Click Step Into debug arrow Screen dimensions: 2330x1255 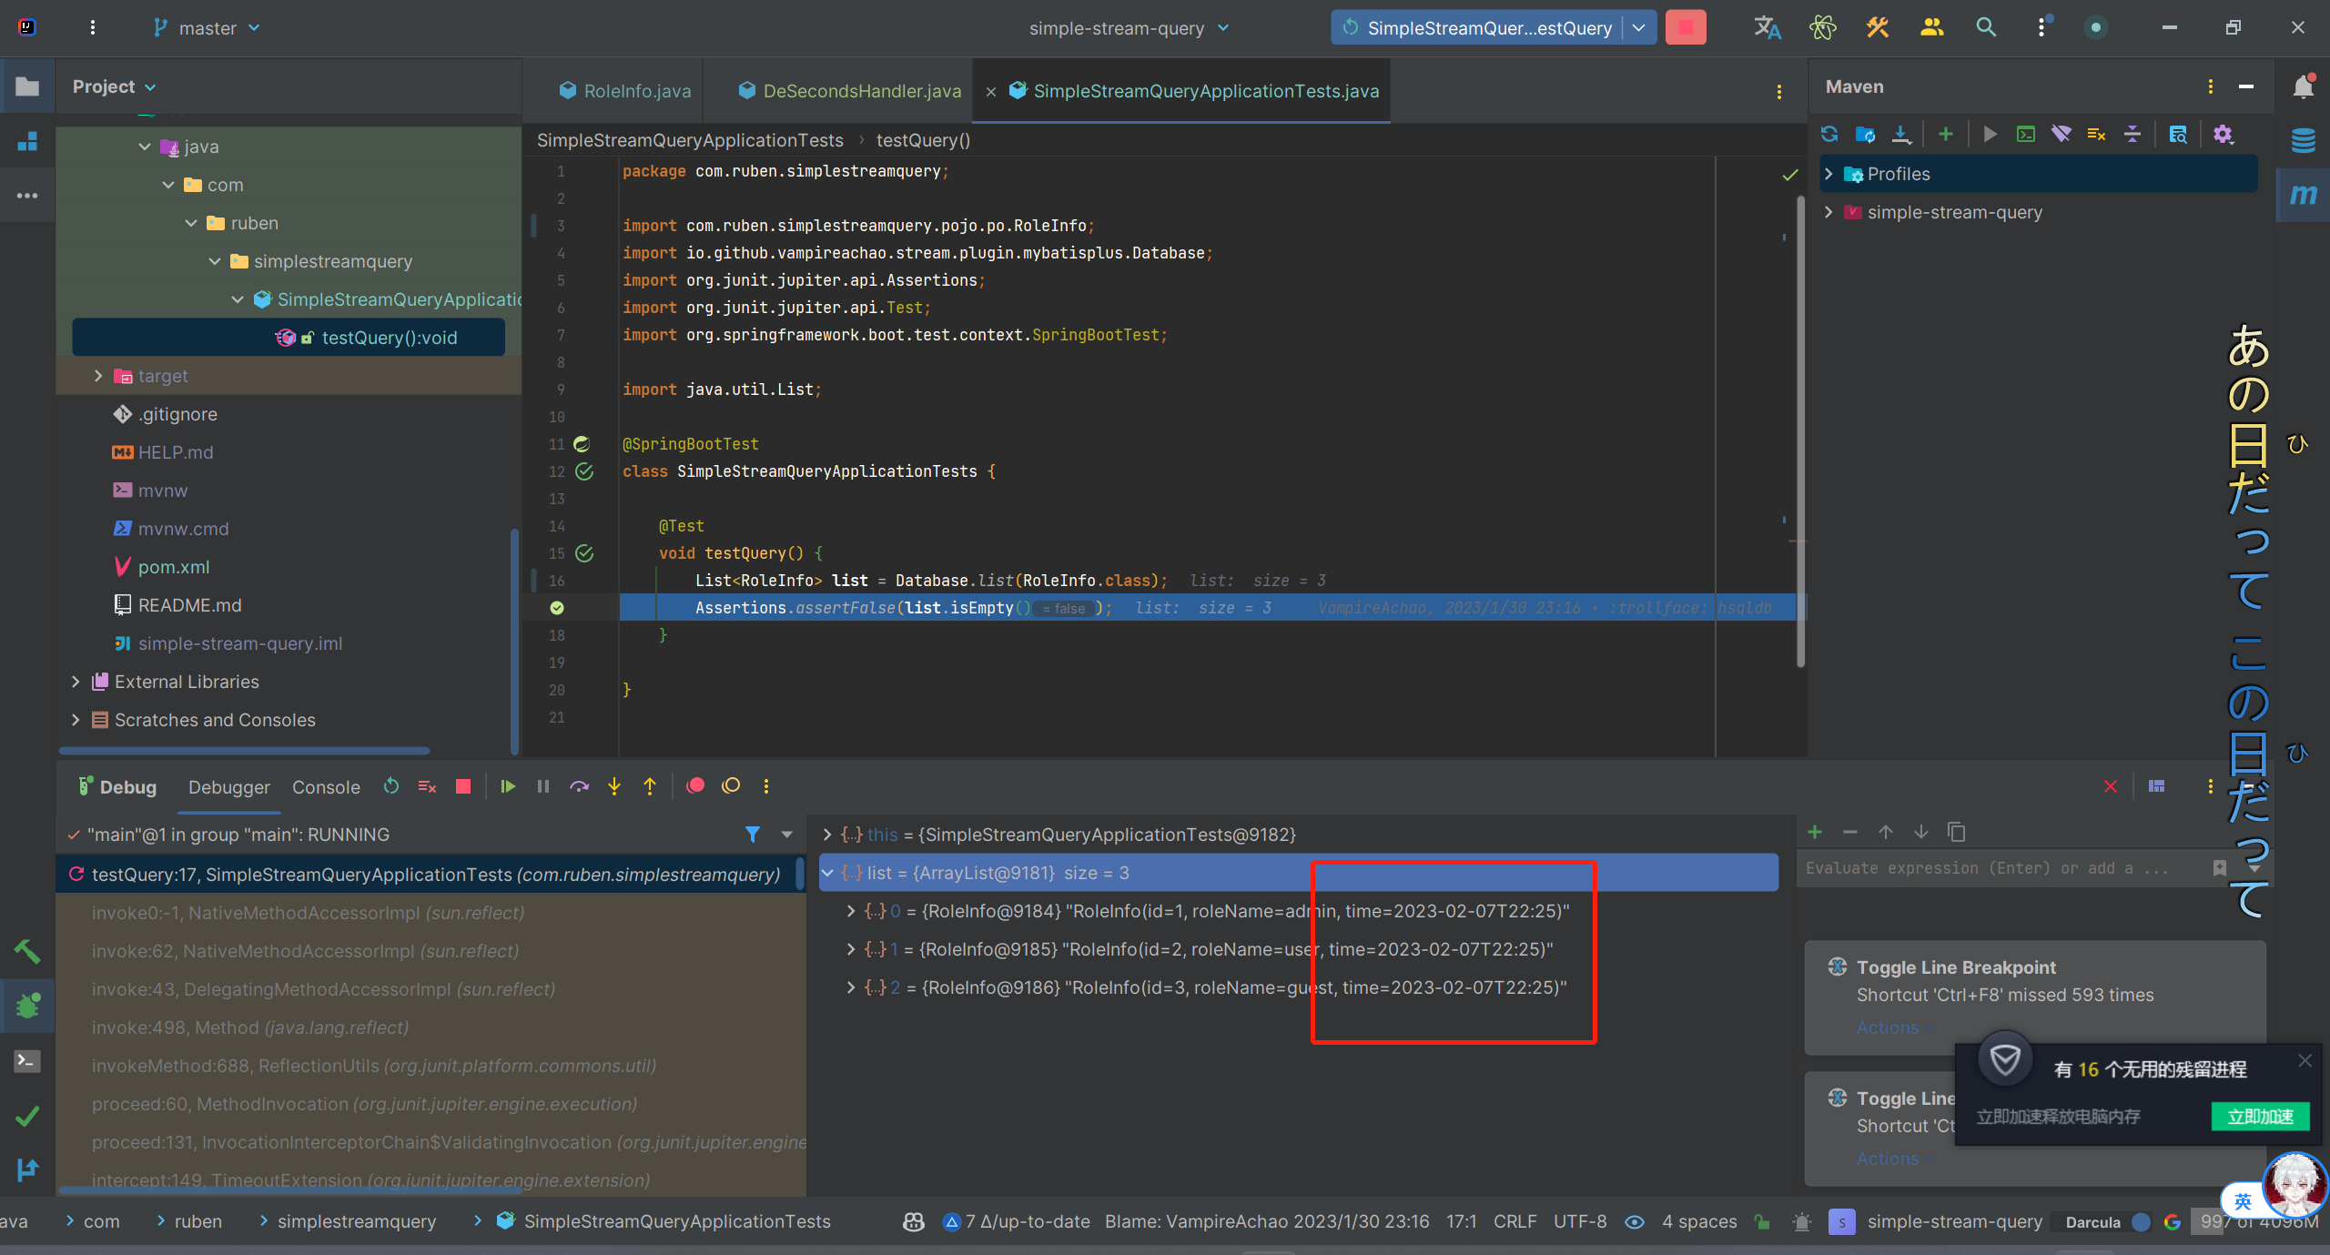click(614, 786)
